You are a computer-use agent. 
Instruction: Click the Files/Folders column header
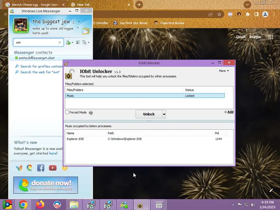pos(124,90)
